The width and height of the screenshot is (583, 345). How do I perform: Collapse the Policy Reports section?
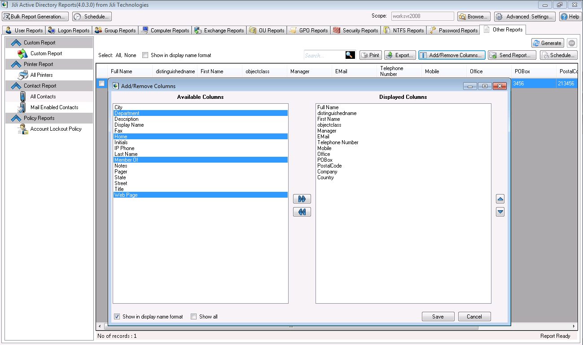49,118
